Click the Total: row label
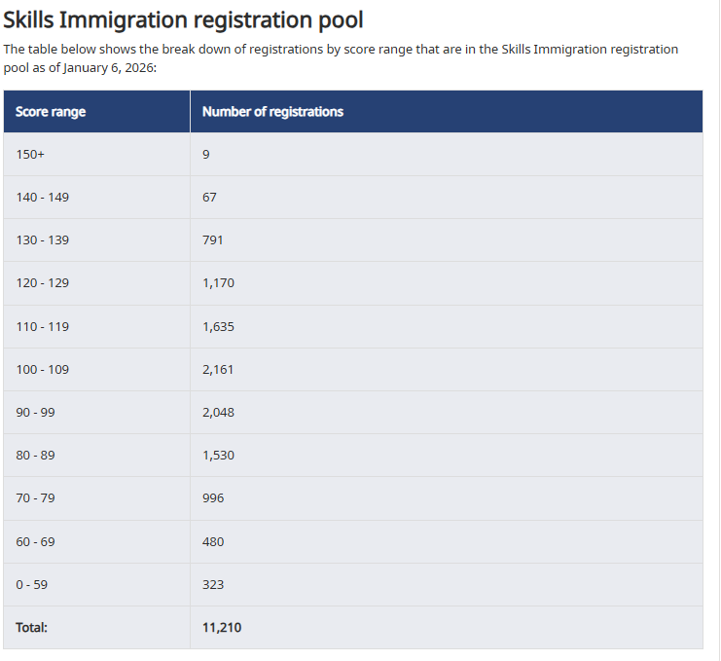The image size is (721, 661). pos(32,628)
